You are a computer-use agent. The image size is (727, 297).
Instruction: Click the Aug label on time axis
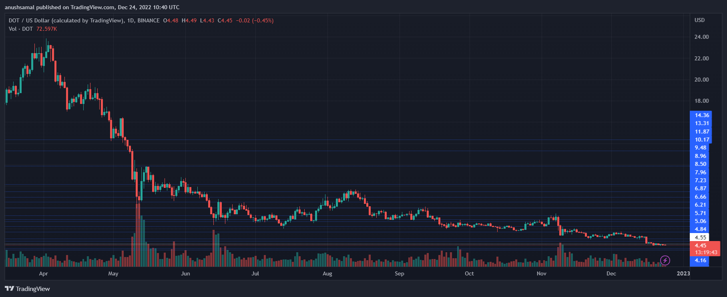(327, 273)
